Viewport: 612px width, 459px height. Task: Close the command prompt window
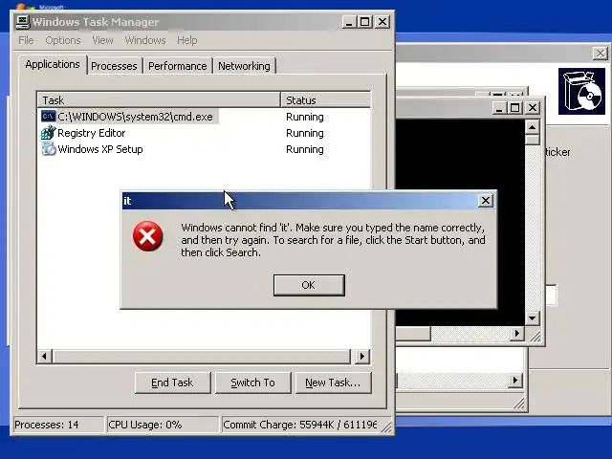tap(533, 108)
